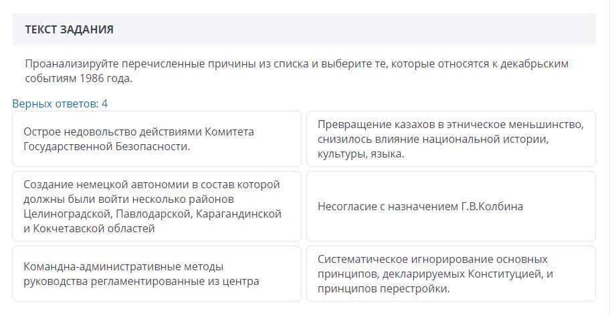Click the answer beginning "Острое недовольство"

point(157,139)
